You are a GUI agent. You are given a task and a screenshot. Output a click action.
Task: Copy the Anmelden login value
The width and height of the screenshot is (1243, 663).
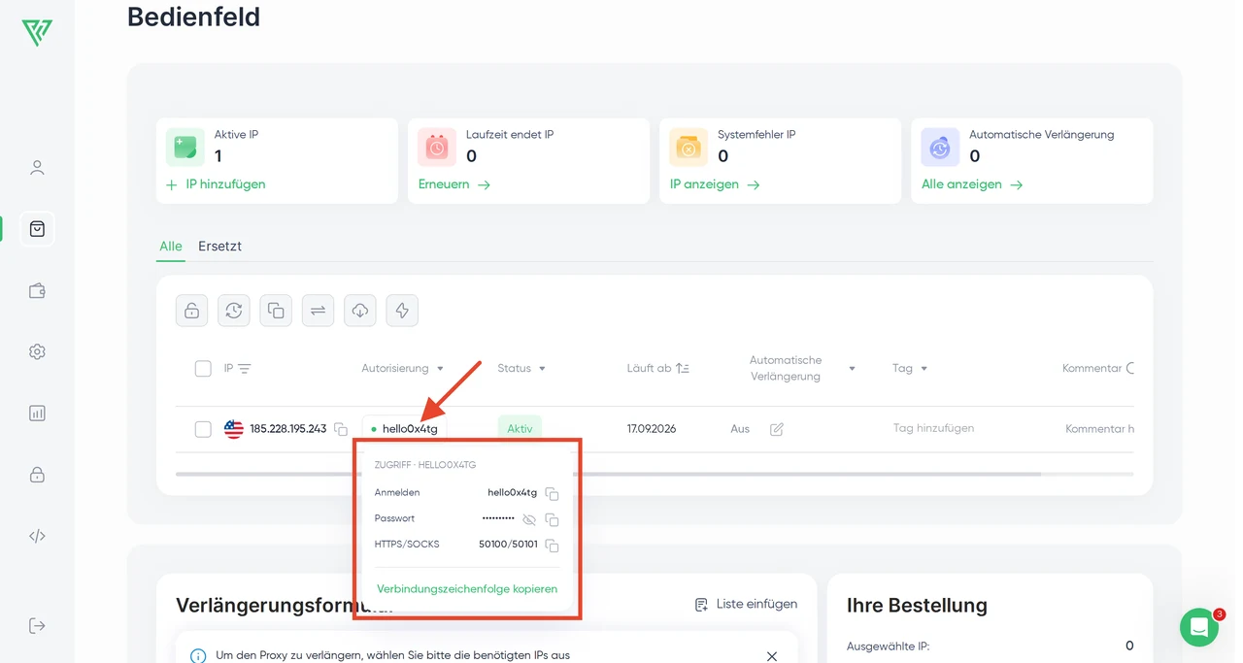(x=552, y=494)
